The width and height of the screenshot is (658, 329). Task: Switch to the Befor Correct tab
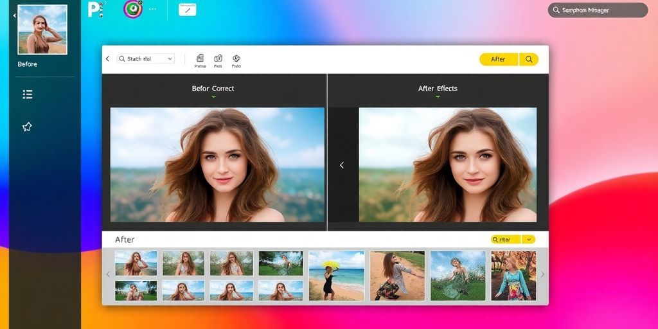tap(213, 89)
